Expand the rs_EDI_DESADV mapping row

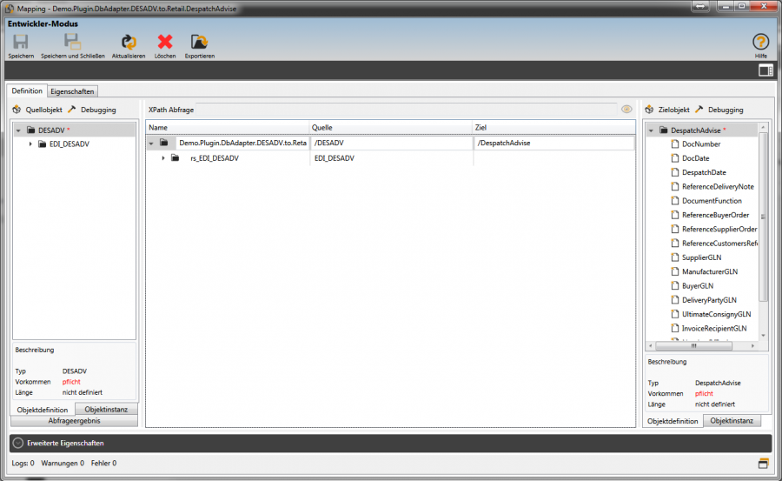point(163,158)
